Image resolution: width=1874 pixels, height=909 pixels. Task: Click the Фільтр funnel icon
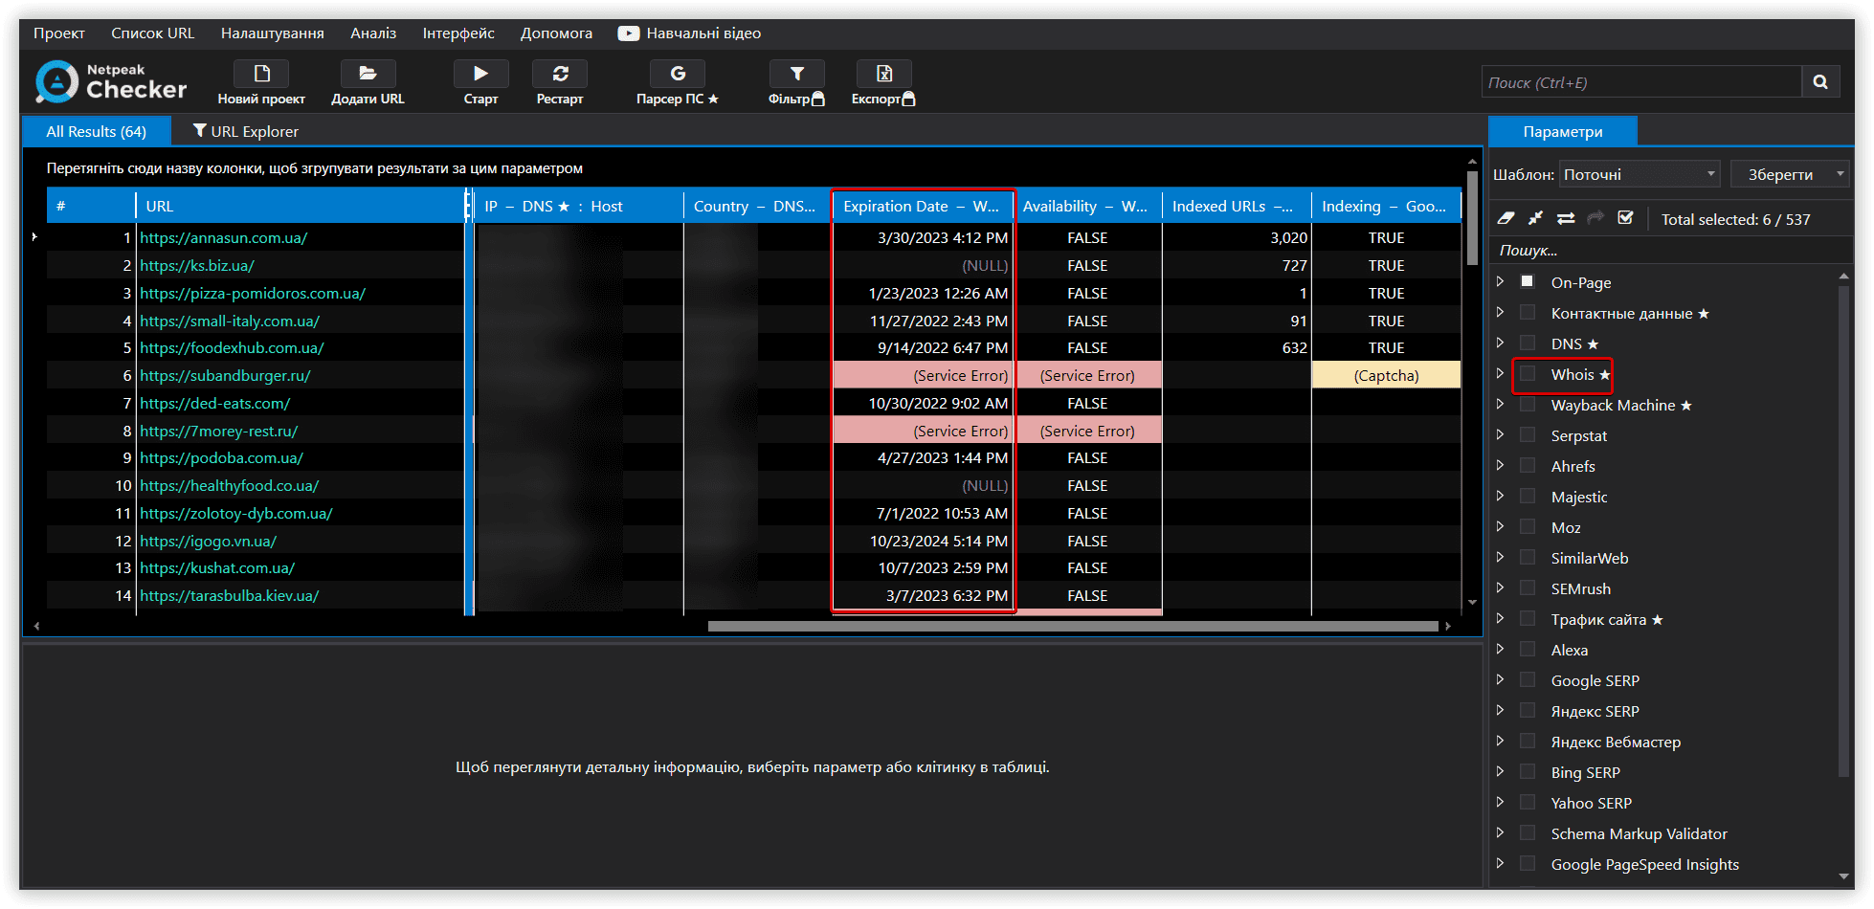coord(796,74)
